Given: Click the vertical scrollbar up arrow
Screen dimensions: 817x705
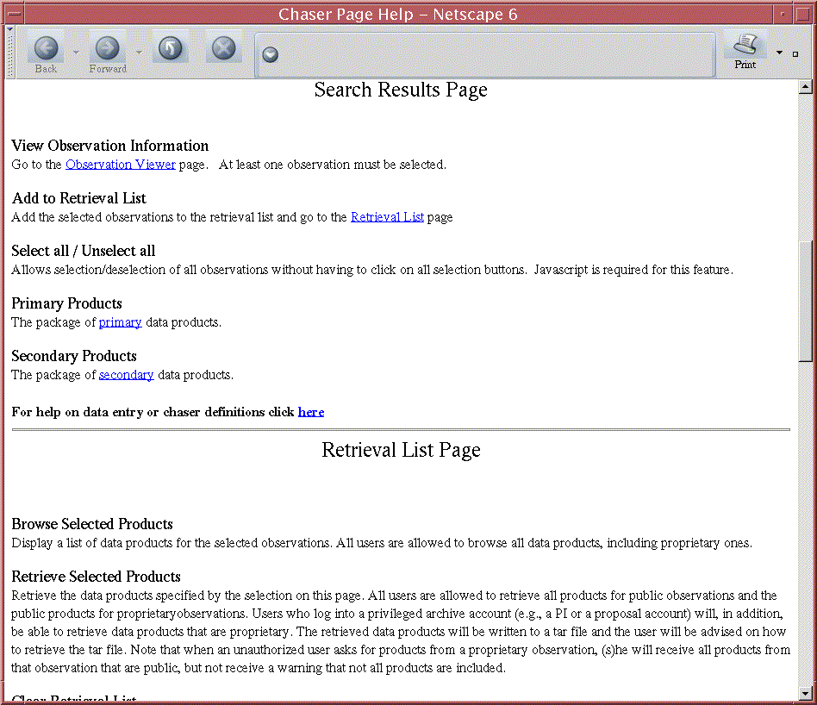Looking at the screenshot, I should point(806,87).
